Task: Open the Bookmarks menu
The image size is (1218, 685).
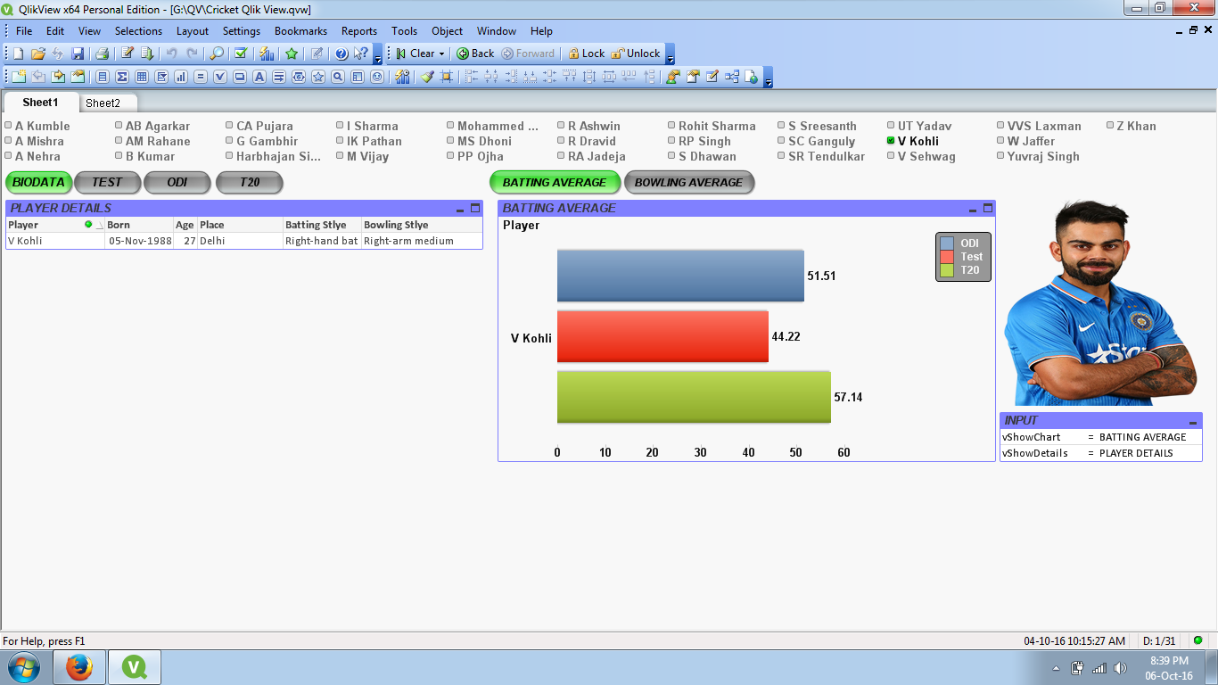Action: (300, 31)
